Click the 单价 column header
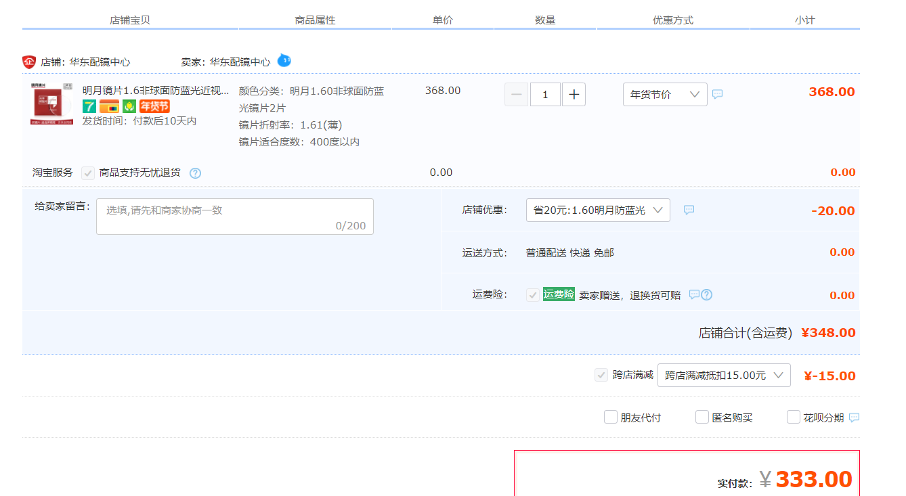 (x=443, y=20)
